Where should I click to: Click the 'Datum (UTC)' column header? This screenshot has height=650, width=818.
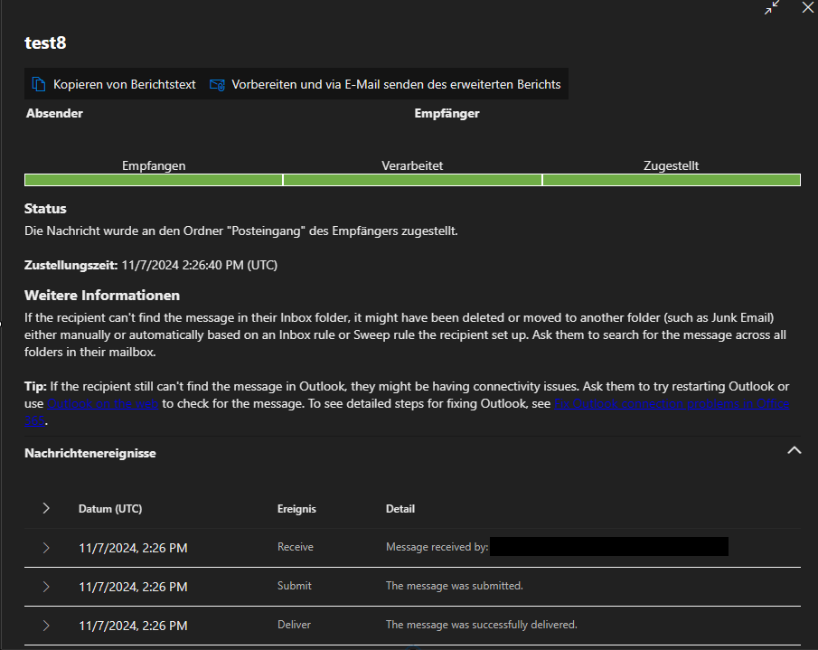click(110, 509)
